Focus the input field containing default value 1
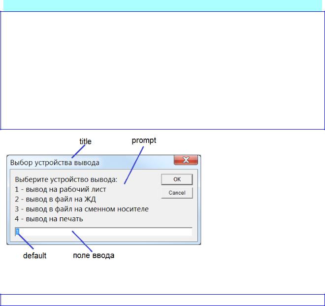 (x=103, y=232)
